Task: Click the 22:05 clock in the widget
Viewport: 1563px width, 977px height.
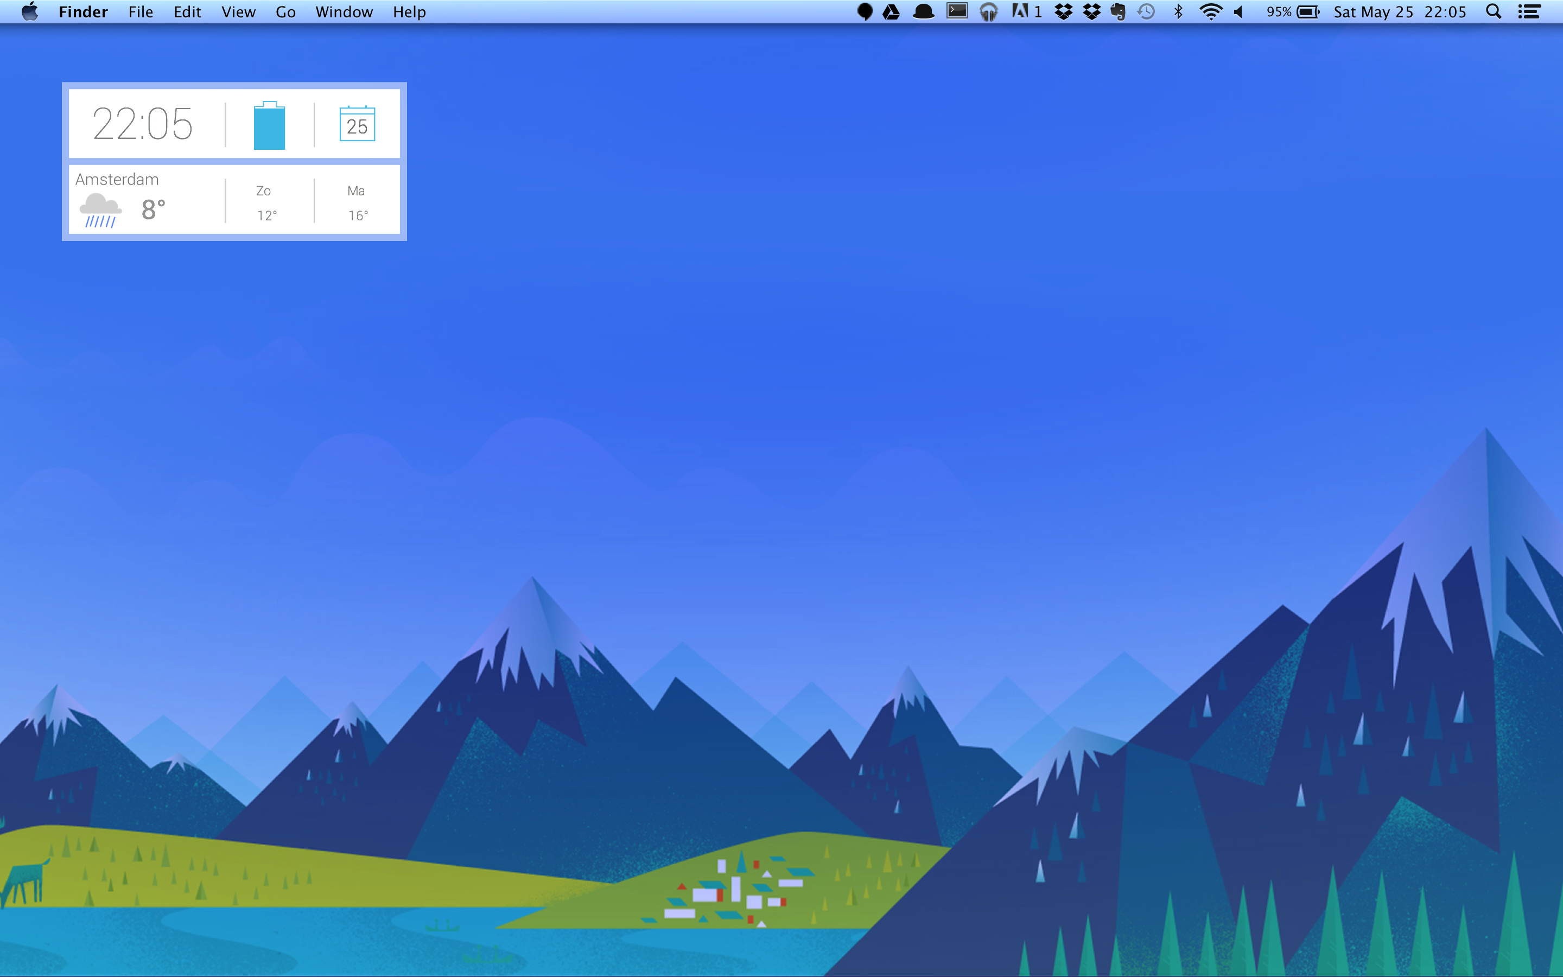Action: [143, 123]
